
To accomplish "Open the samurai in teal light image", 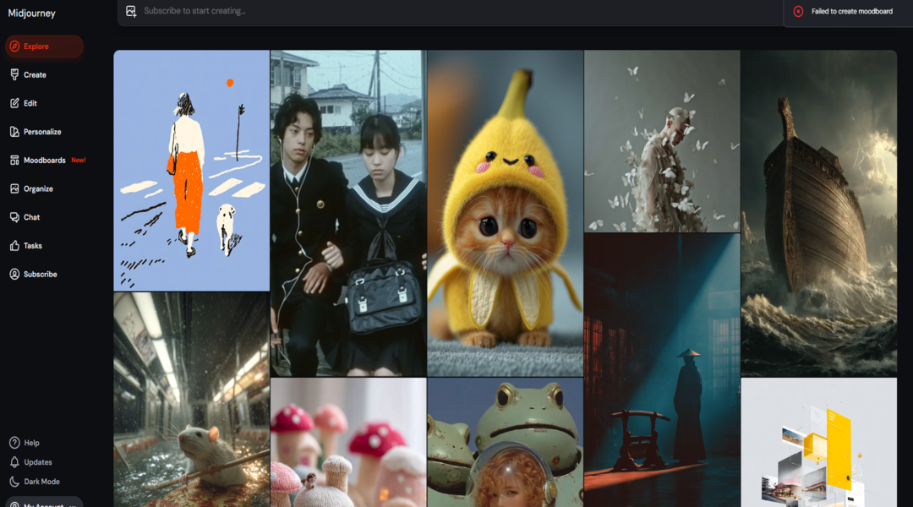I will pyautogui.click(x=662, y=370).
